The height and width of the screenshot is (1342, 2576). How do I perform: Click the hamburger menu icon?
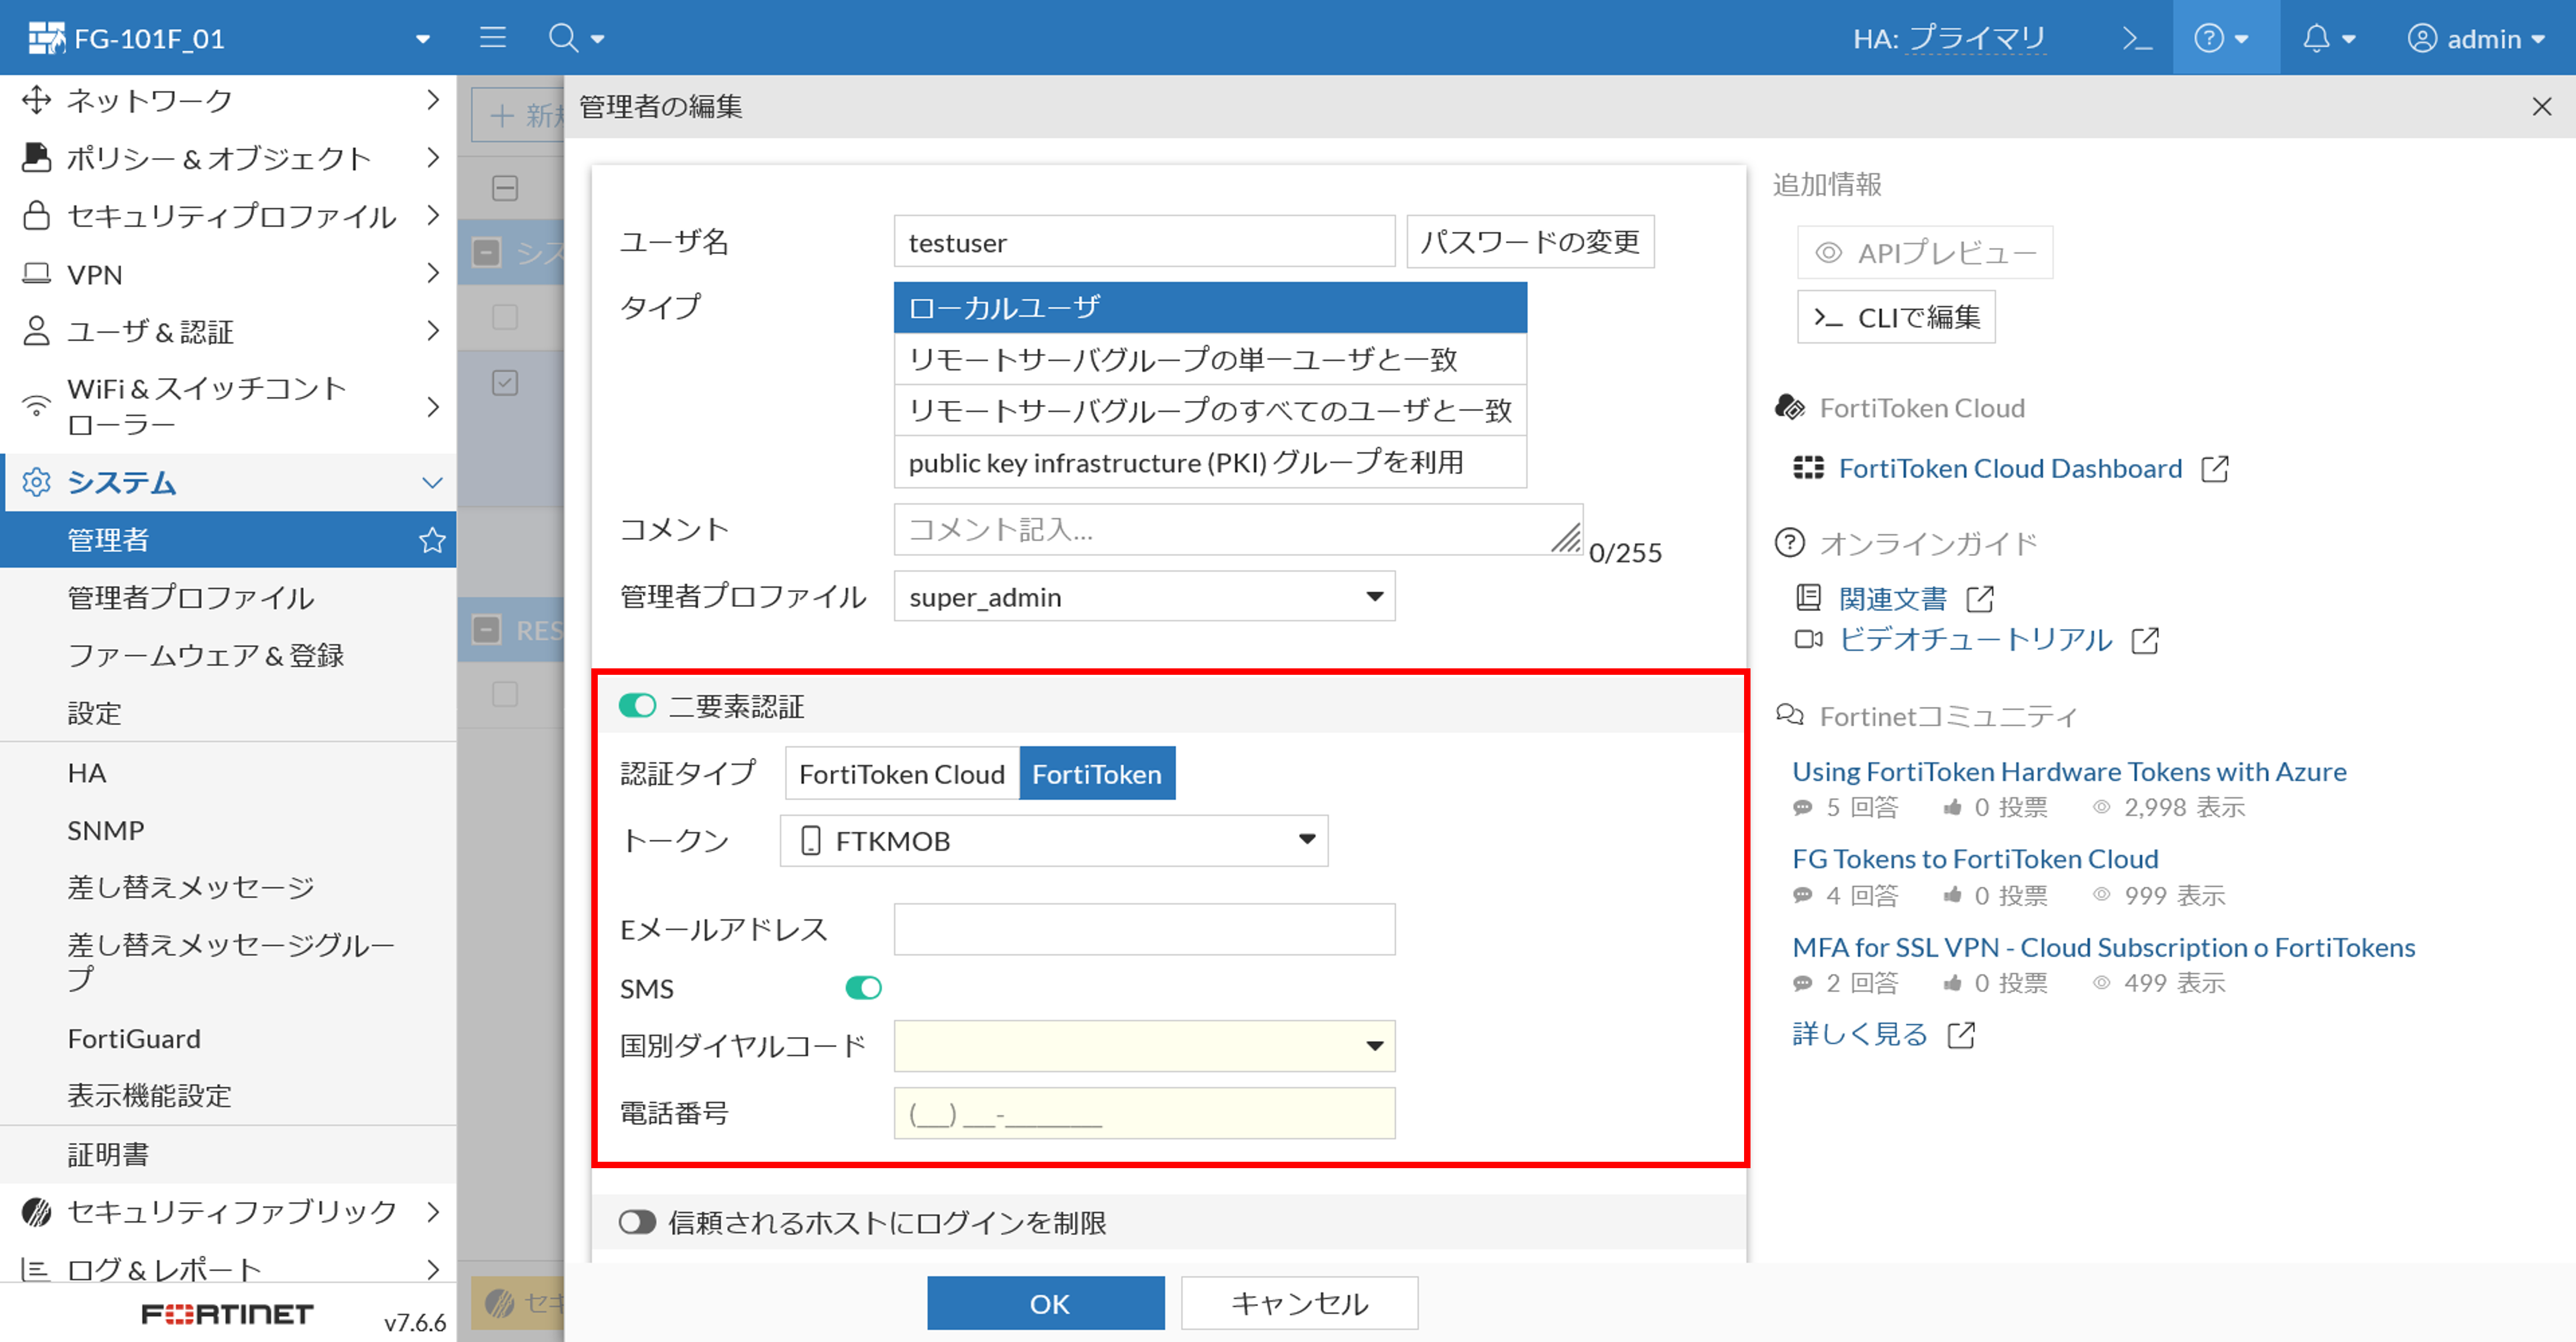coord(492,38)
